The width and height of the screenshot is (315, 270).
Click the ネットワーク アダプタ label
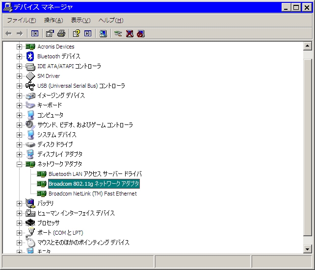point(60,164)
